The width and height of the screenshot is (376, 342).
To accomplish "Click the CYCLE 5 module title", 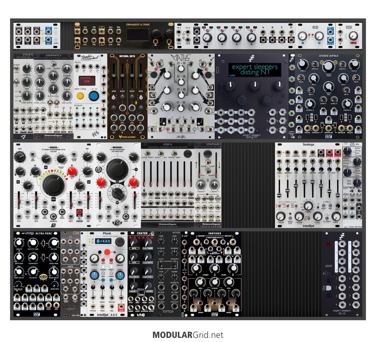I will pos(28,55).
